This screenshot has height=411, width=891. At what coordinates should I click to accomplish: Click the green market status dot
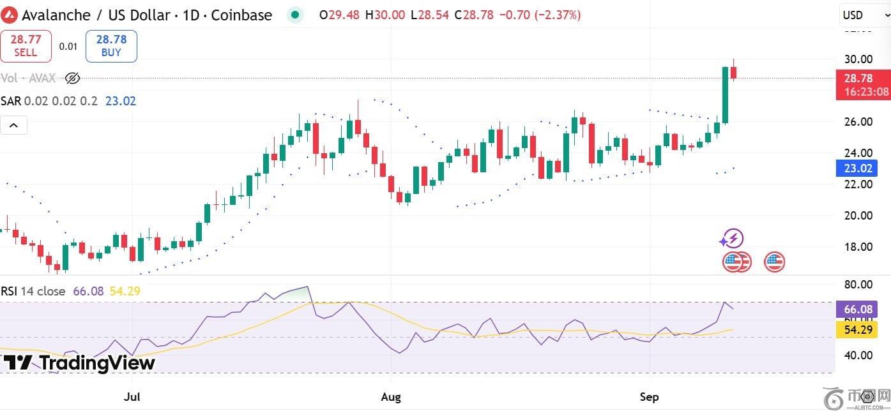[x=294, y=15]
